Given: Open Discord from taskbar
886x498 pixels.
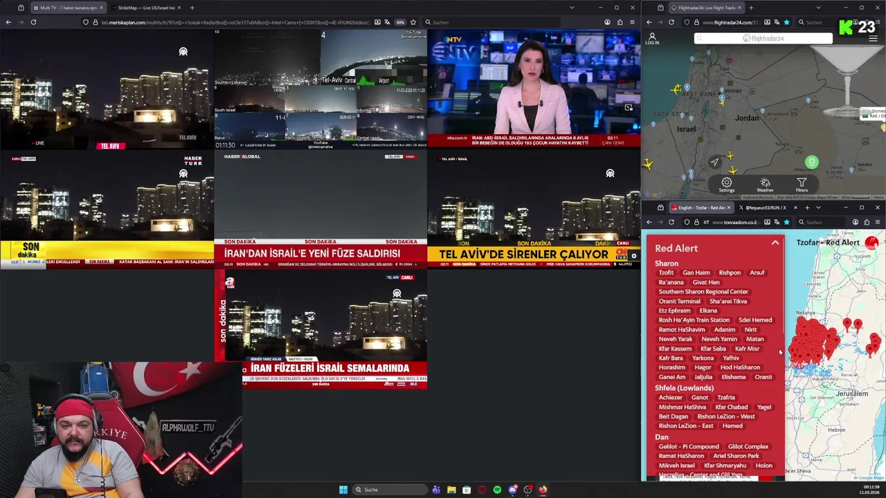Looking at the screenshot, I should tap(512, 490).
